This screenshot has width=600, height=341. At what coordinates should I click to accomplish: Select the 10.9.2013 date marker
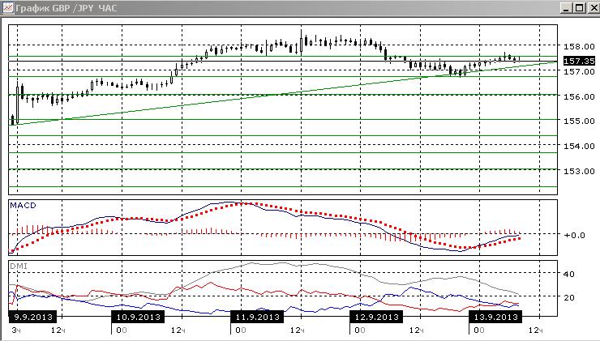coord(138,317)
